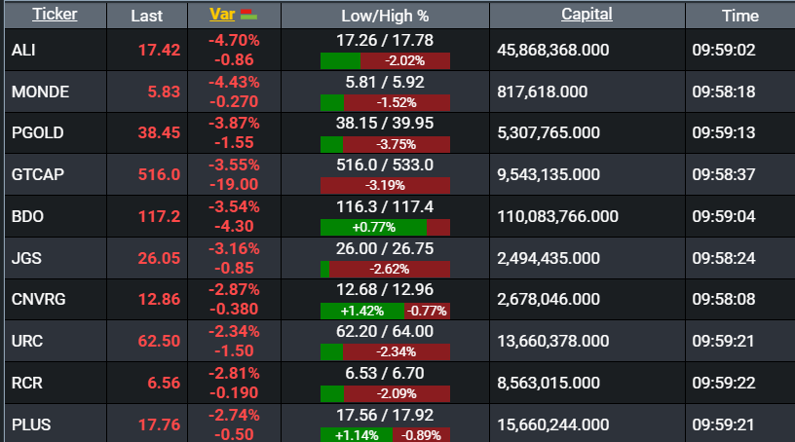This screenshot has width=795, height=442.
Task: Click GTCAP capital 9,543,135.000
Action: click(x=549, y=174)
